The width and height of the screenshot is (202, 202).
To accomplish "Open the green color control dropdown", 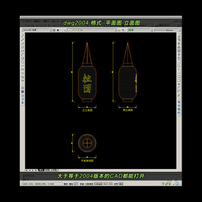I will coord(140,30).
